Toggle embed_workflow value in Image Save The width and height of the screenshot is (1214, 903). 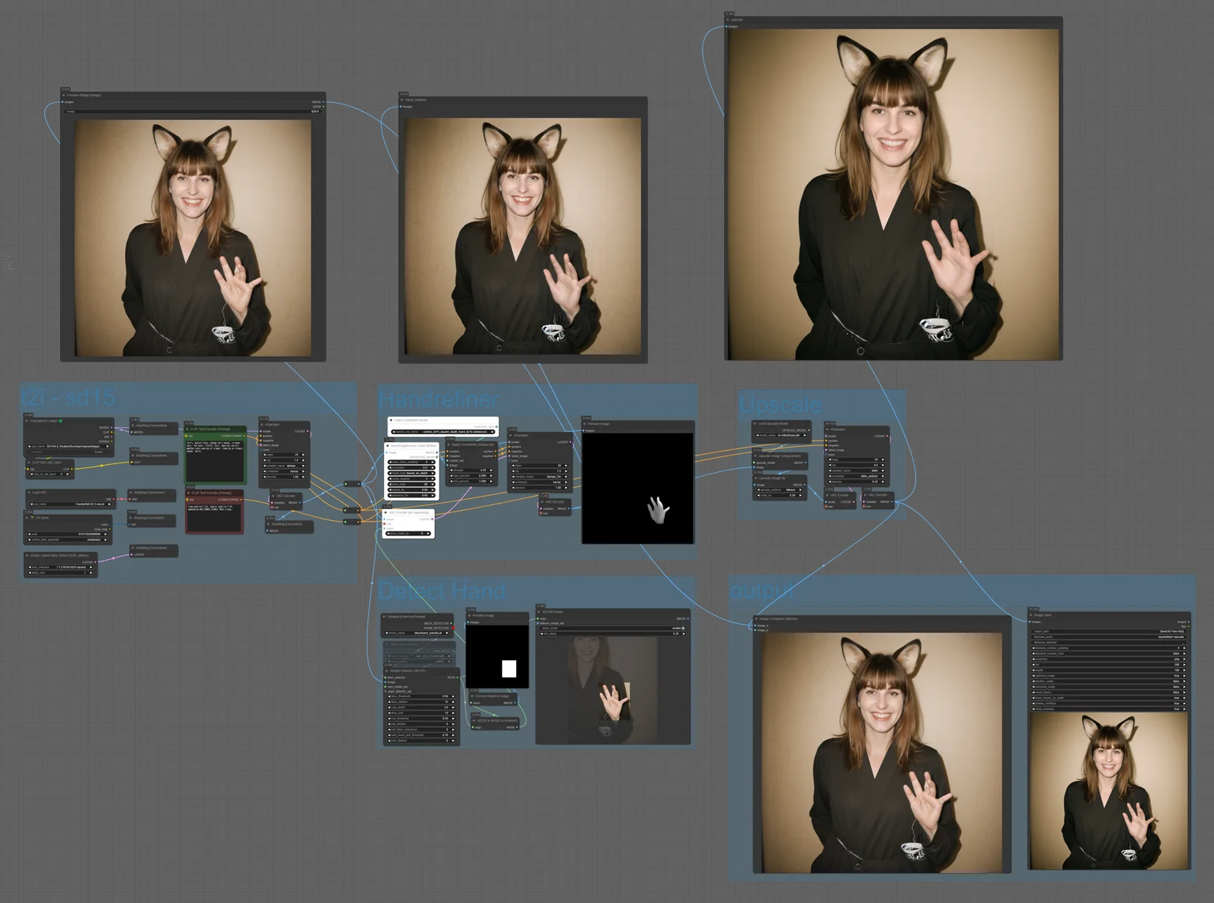1109,703
